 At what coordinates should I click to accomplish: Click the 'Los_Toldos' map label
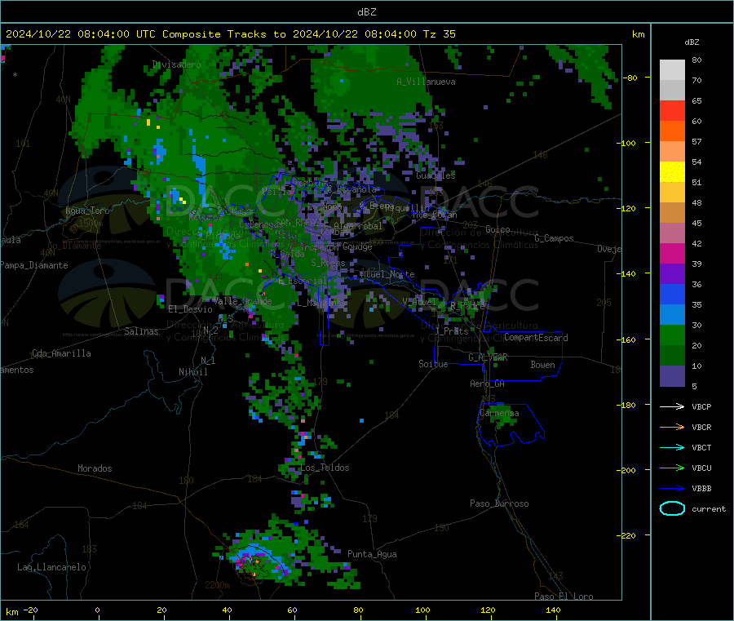point(325,468)
